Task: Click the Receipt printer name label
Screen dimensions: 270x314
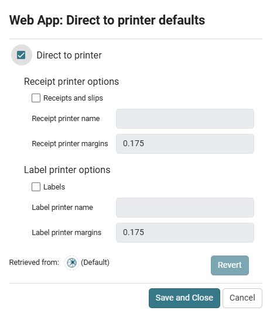Action: 66,119
